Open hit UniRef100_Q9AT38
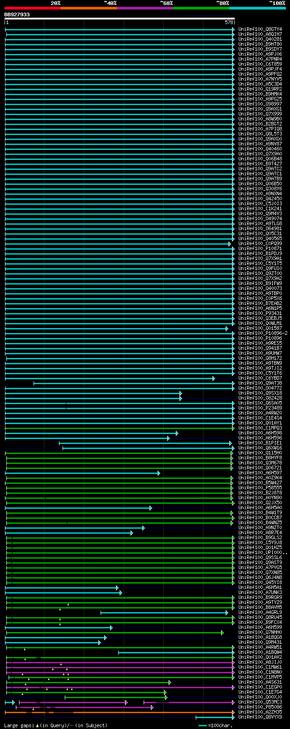 (x=260, y=383)
